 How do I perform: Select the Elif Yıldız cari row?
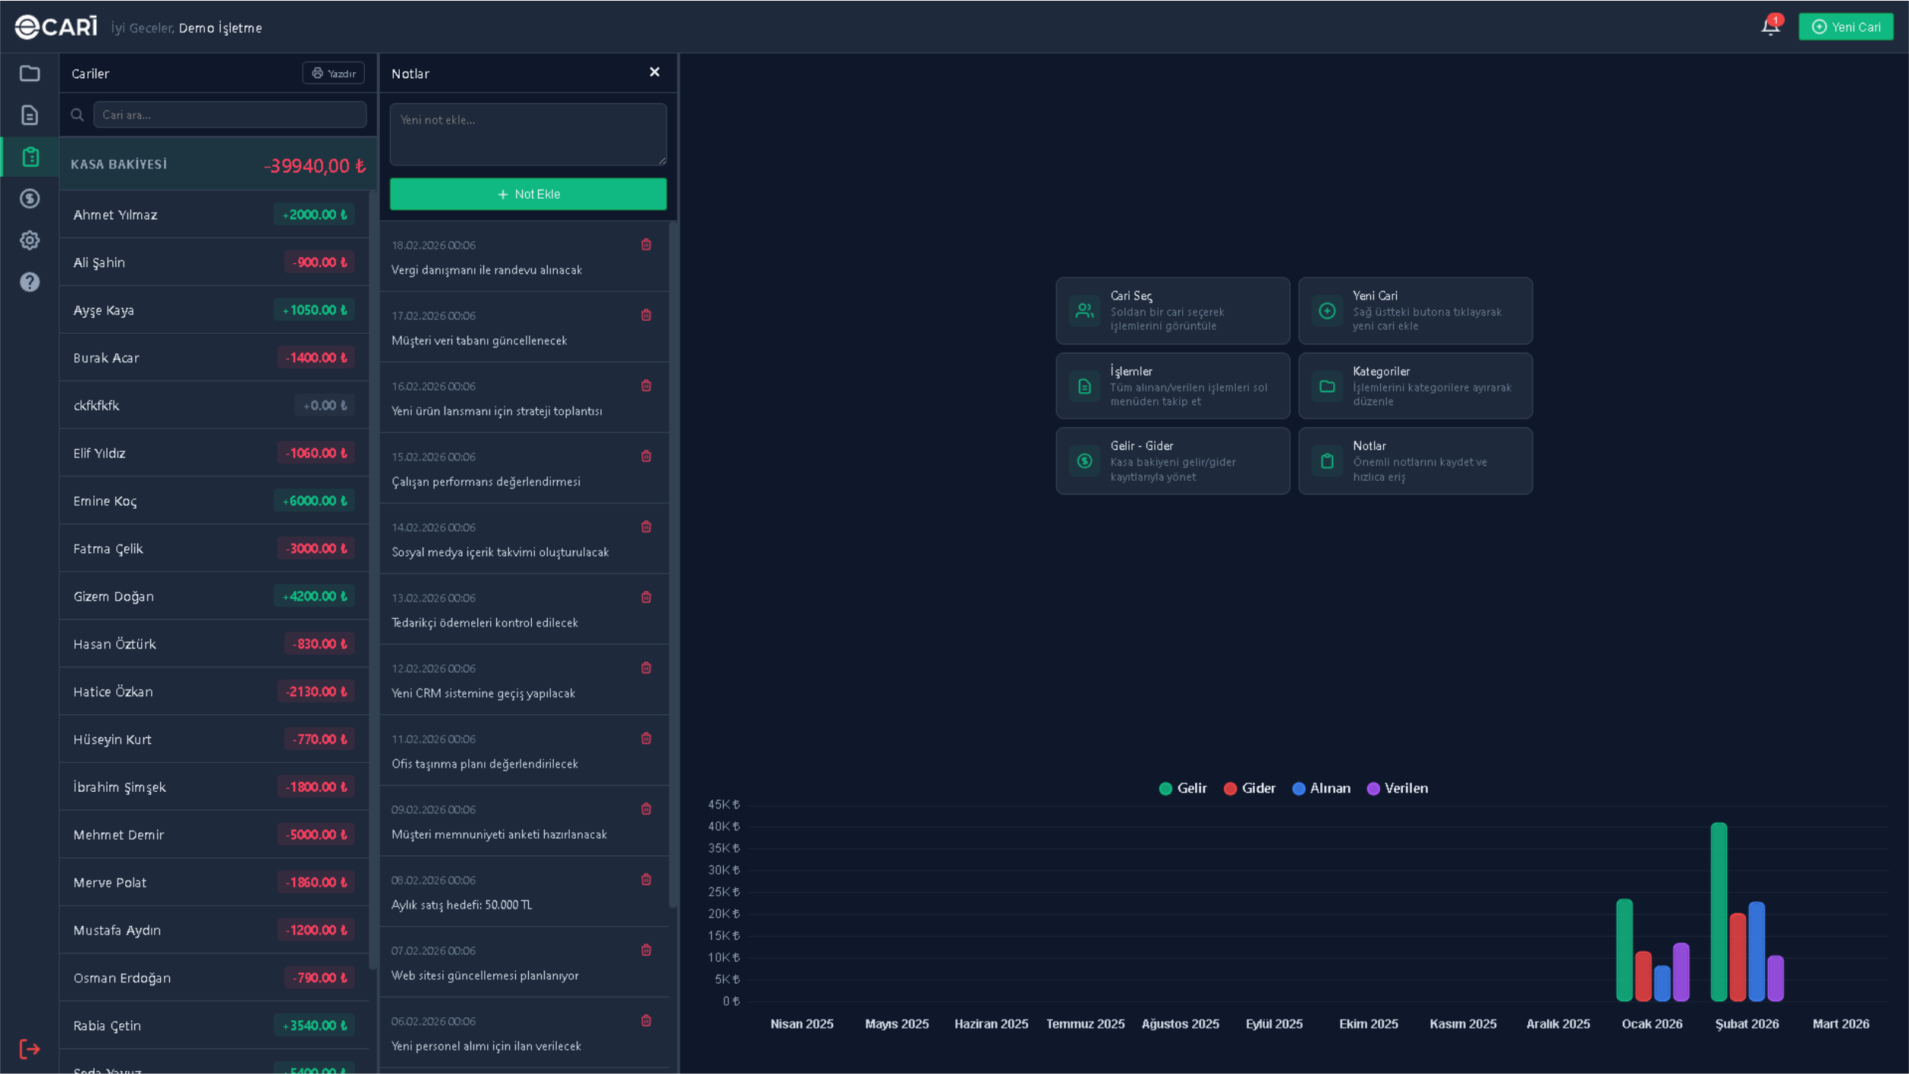pos(214,454)
